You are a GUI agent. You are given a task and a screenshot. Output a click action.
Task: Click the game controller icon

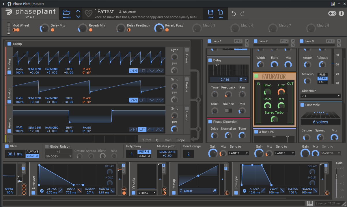pos(332,13)
